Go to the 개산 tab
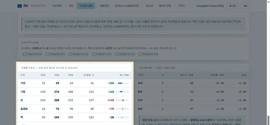 71,6
